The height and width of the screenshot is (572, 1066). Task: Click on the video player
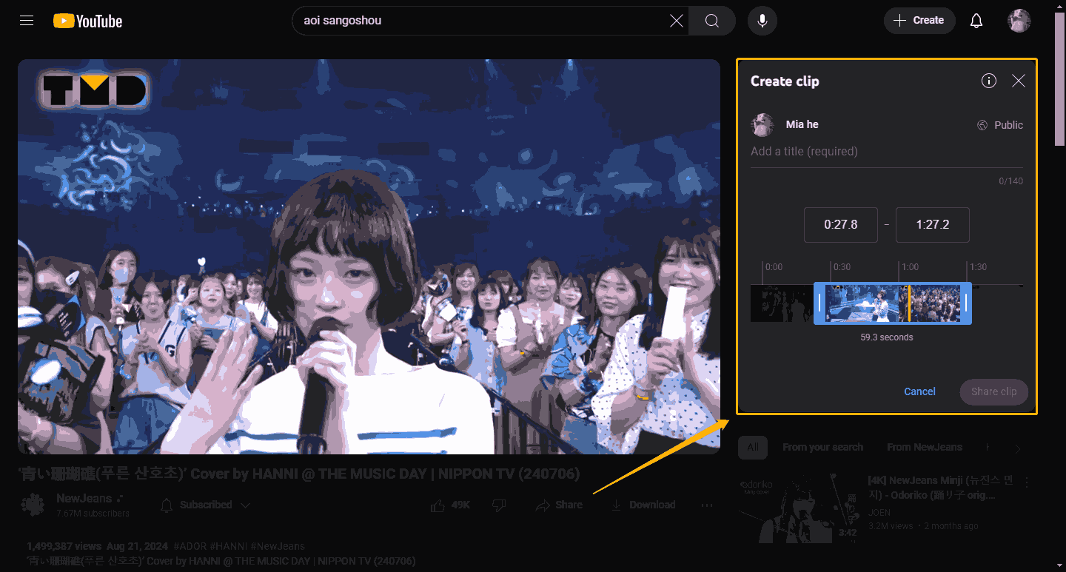[369, 256]
